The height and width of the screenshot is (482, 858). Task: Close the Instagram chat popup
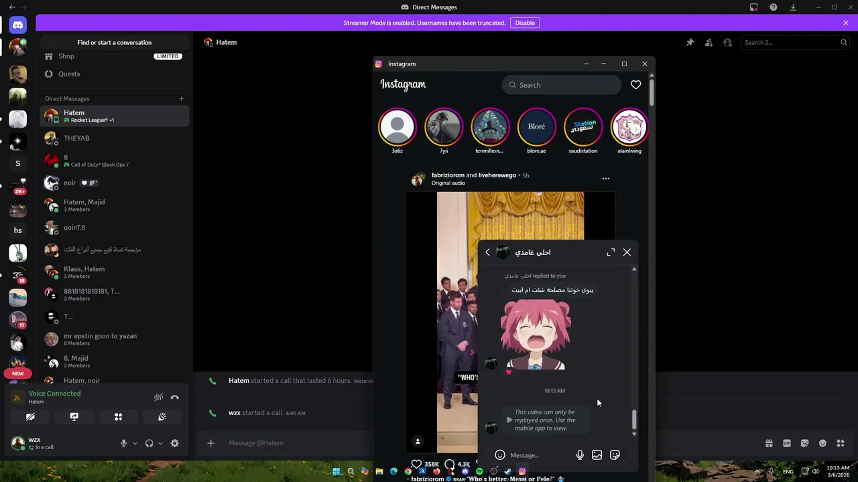click(627, 252)
